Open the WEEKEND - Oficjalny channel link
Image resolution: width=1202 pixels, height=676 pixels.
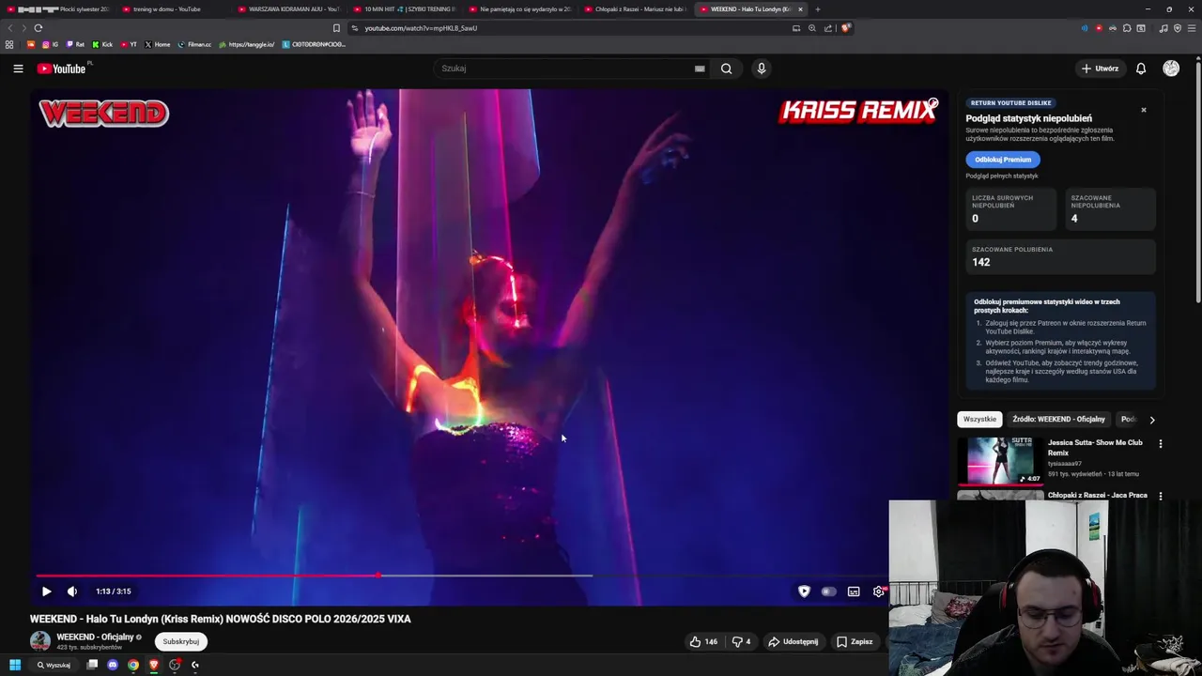pyautogui.click(x=95, y=638)
